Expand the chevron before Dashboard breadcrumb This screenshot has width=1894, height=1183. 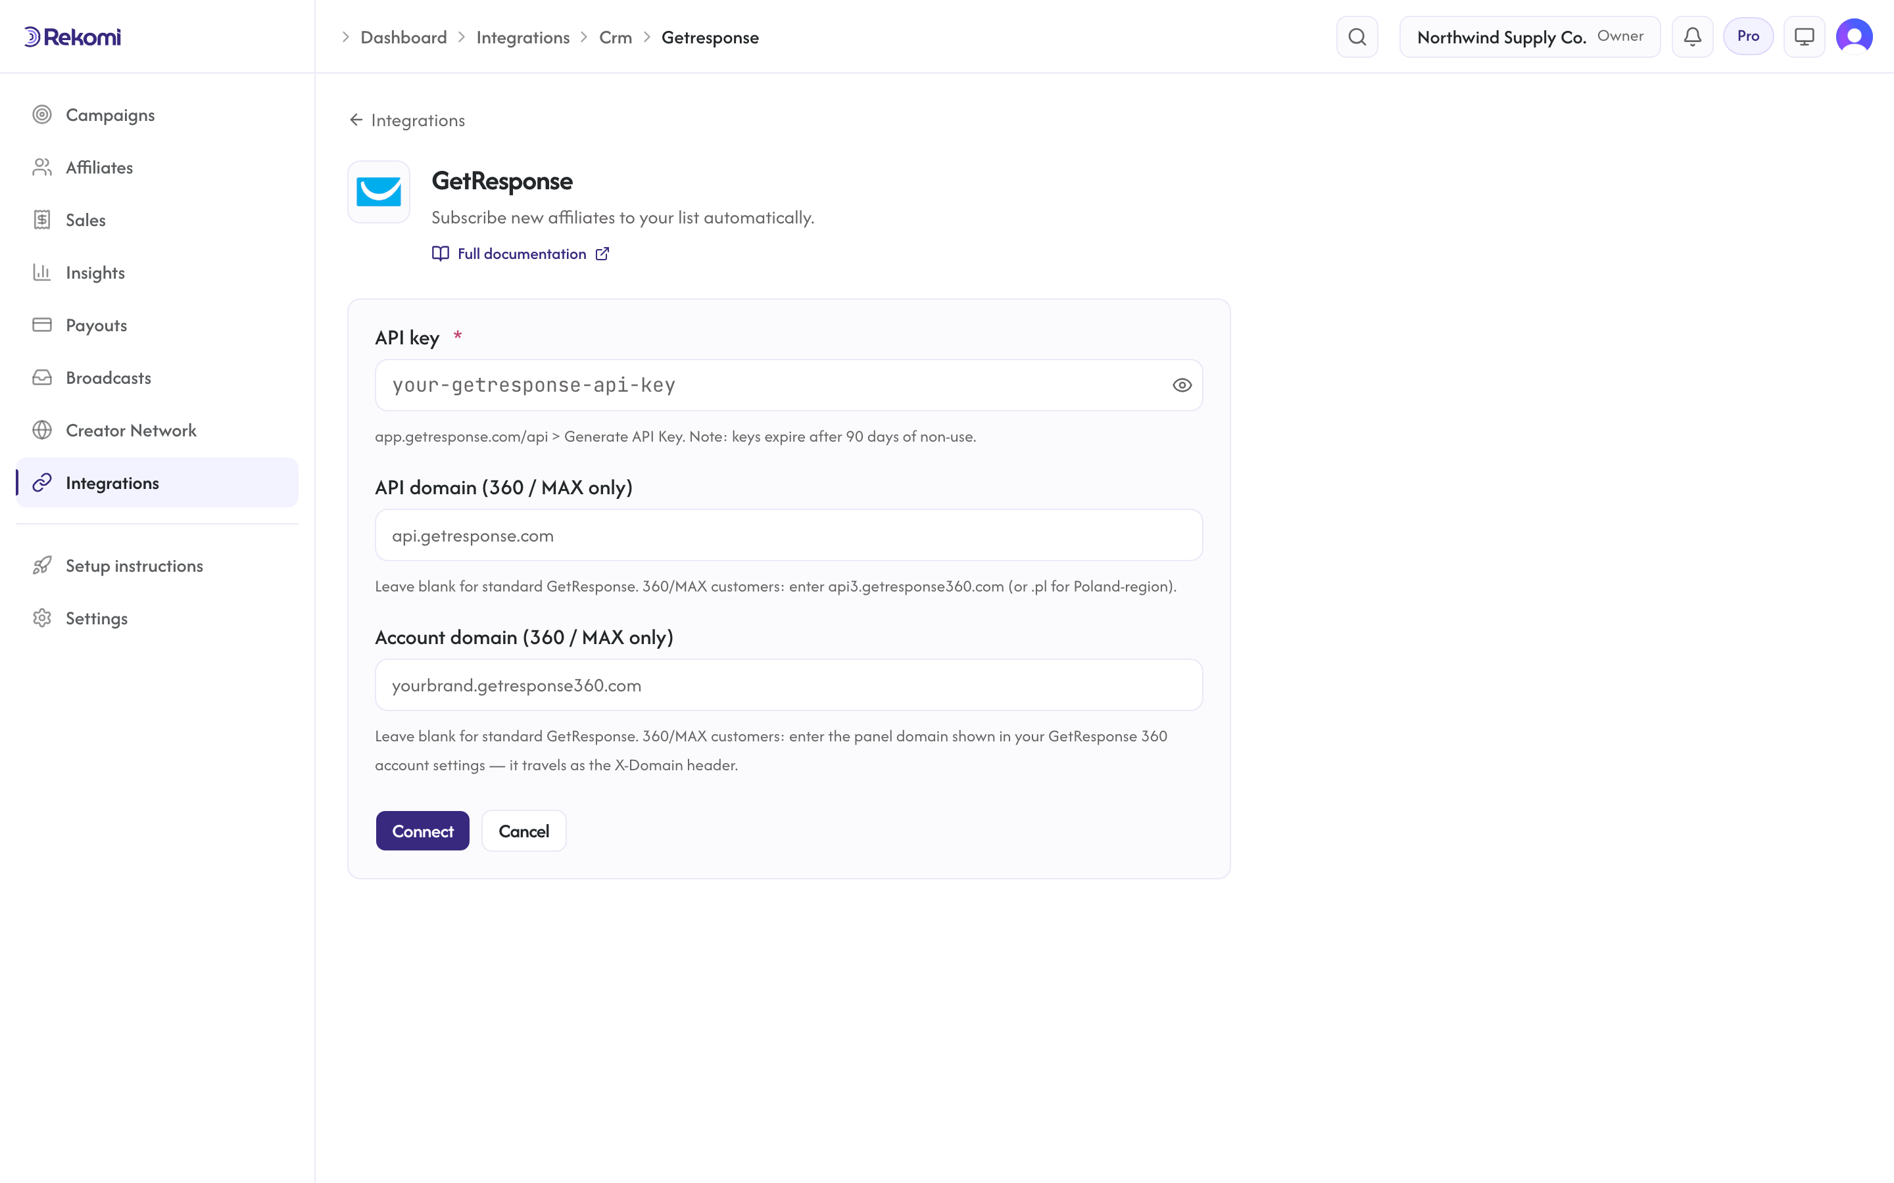coord(345,37)
